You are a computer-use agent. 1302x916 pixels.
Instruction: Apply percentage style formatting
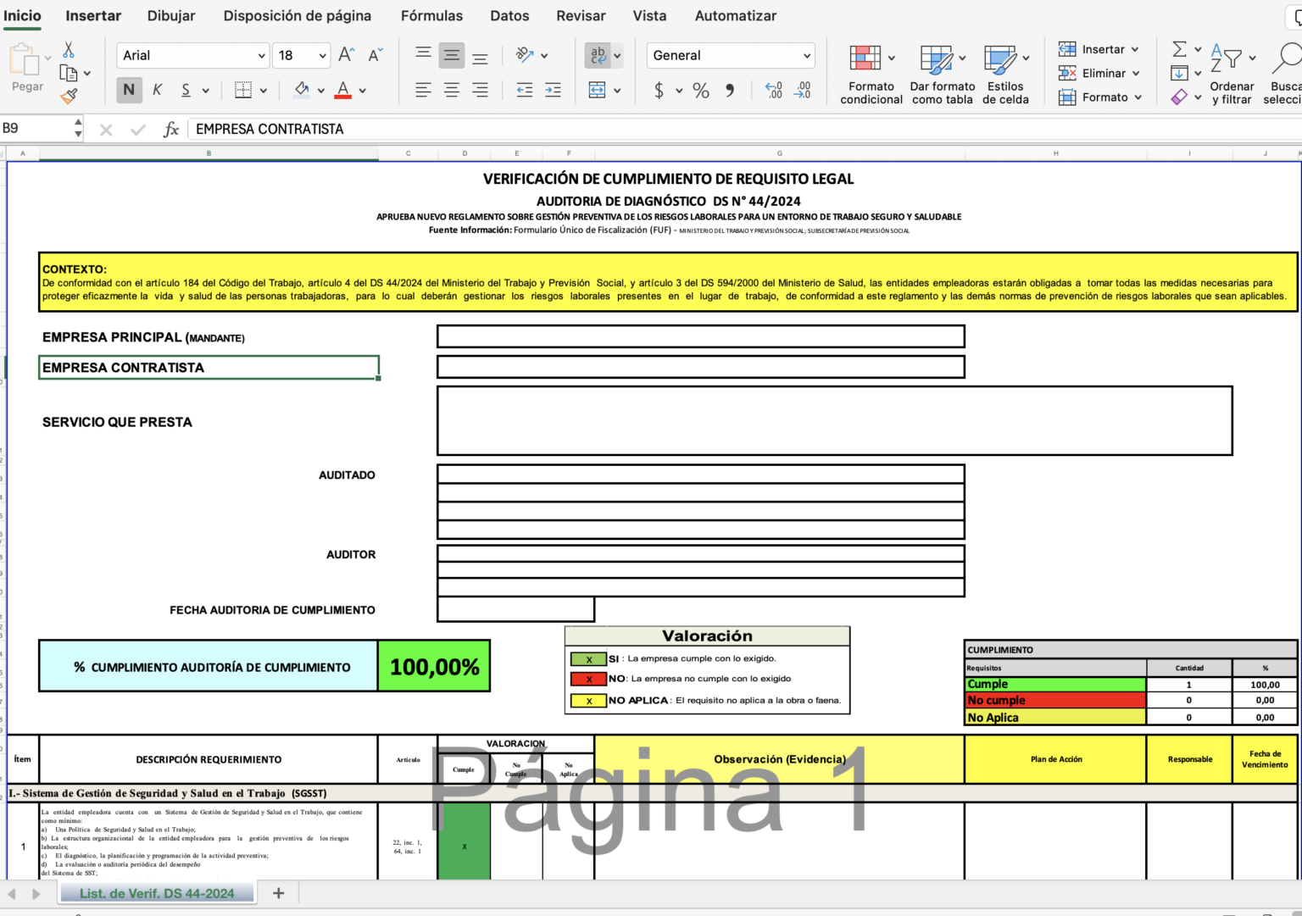pos(701,90)
